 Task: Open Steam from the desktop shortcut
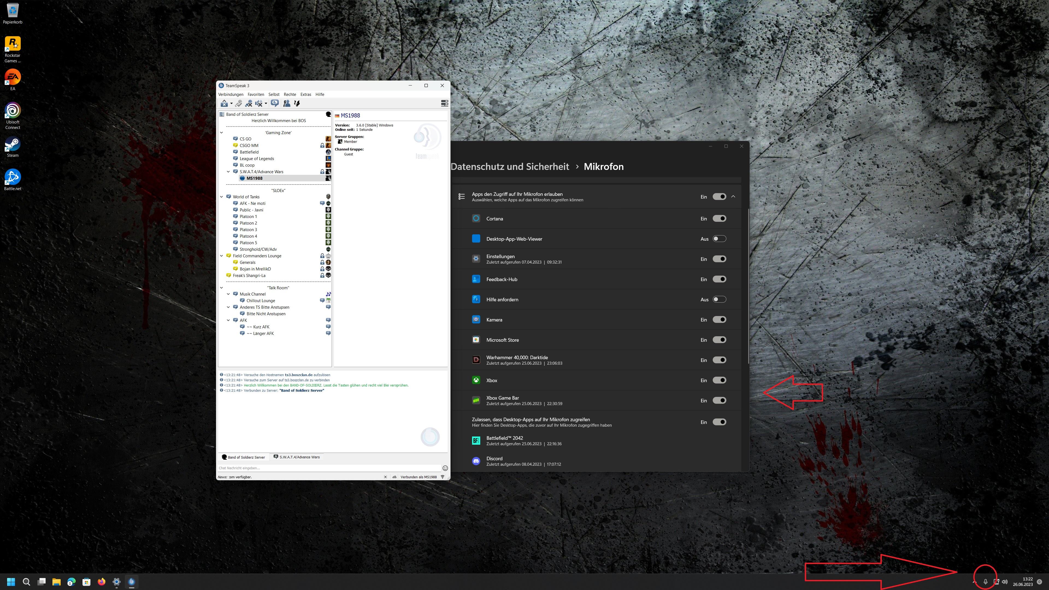13,147
